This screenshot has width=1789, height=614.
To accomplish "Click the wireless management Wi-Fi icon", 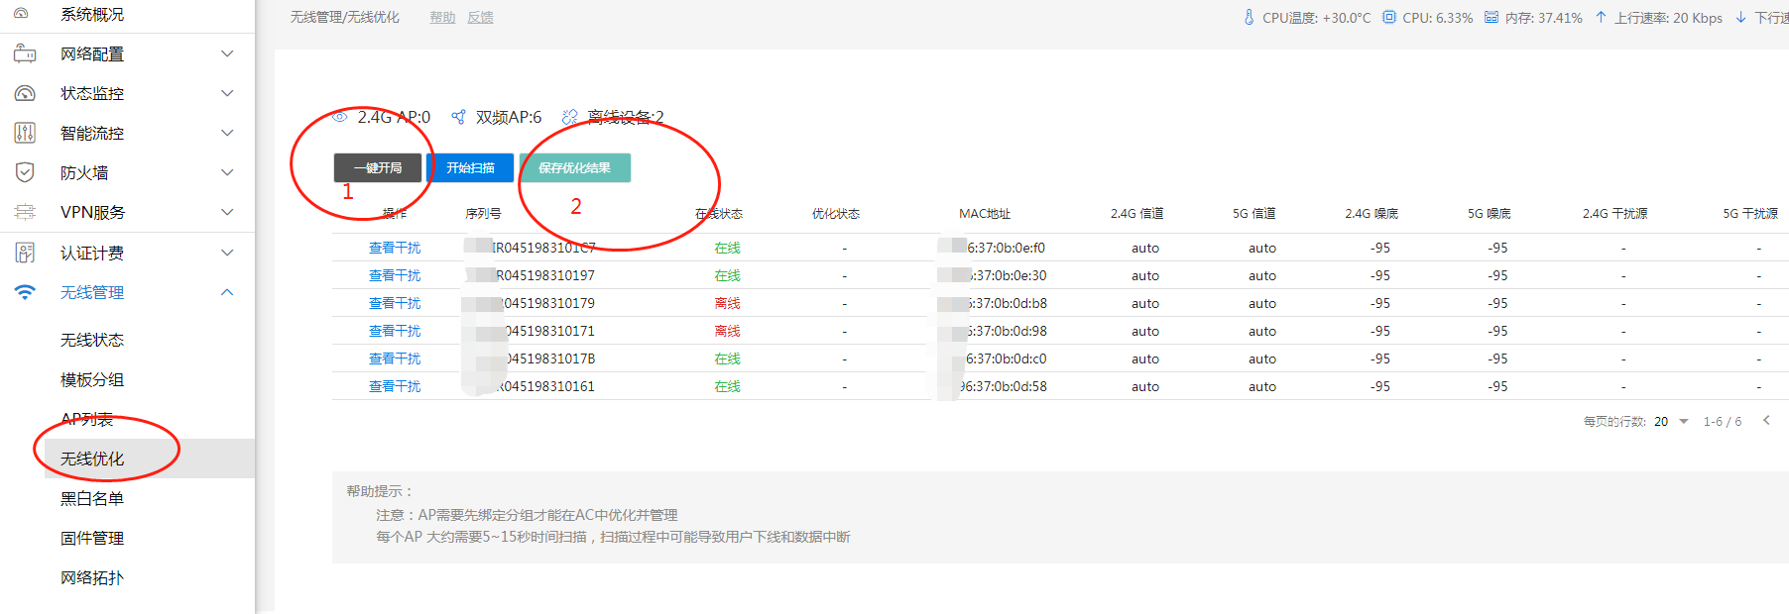I will point(25,292).
